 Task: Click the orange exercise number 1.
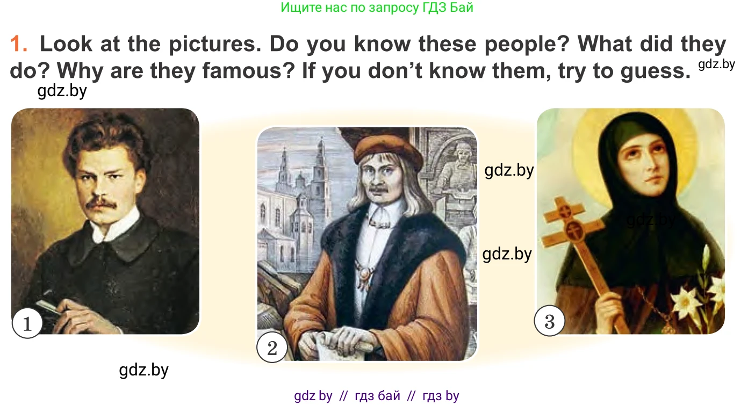pyautogui.click(x=19, y=45)
